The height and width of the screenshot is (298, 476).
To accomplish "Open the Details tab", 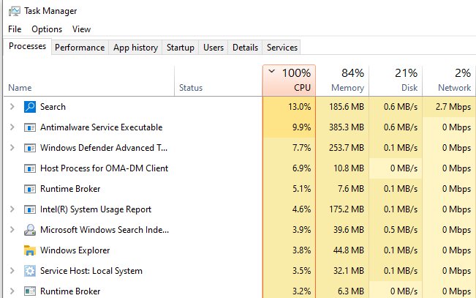I will click(x=245, y=48).
